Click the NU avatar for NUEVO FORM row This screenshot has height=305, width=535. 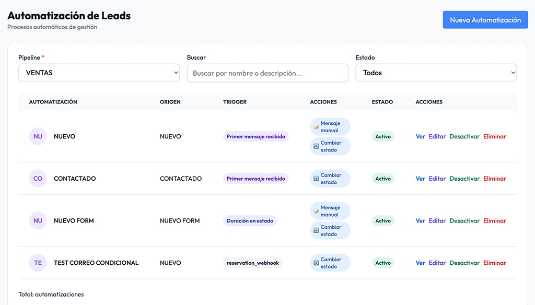pos(38,221)
